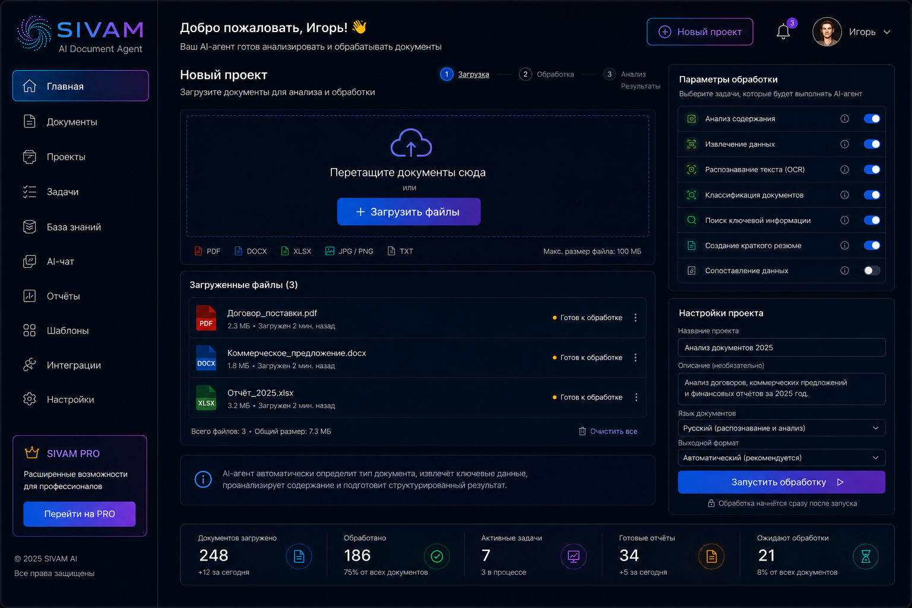Start processing with Запустить обработку
This screenshot has width=912, height=608.
[x=781, y=482]
